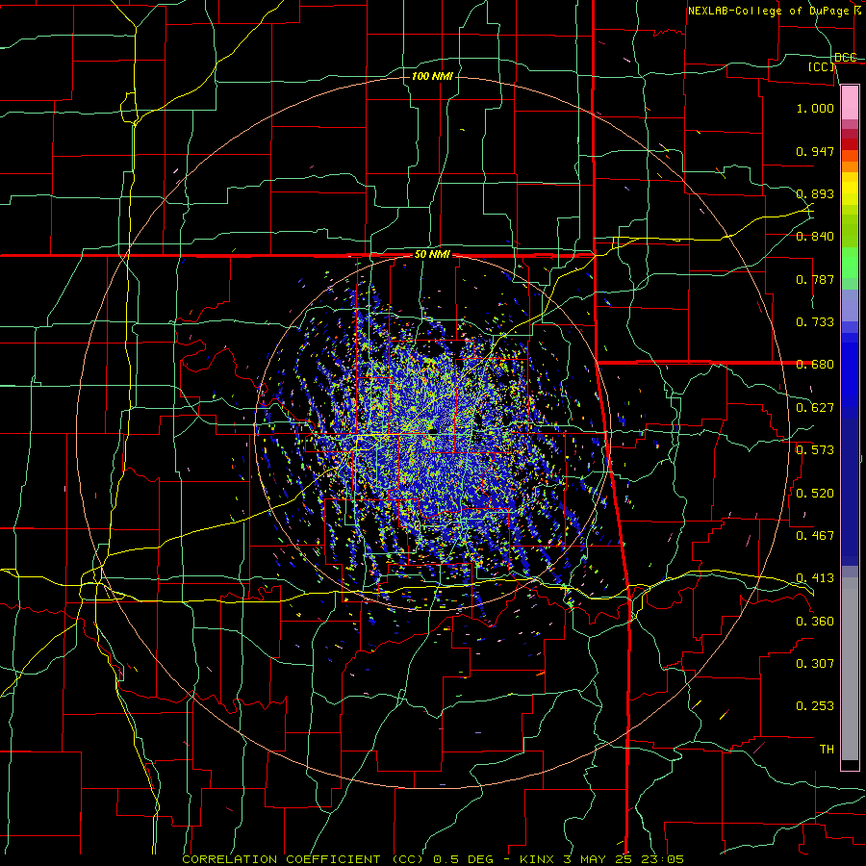866x866 pixels.
Task: Select the 0.413 legend value
Action: tap(815, 578)
